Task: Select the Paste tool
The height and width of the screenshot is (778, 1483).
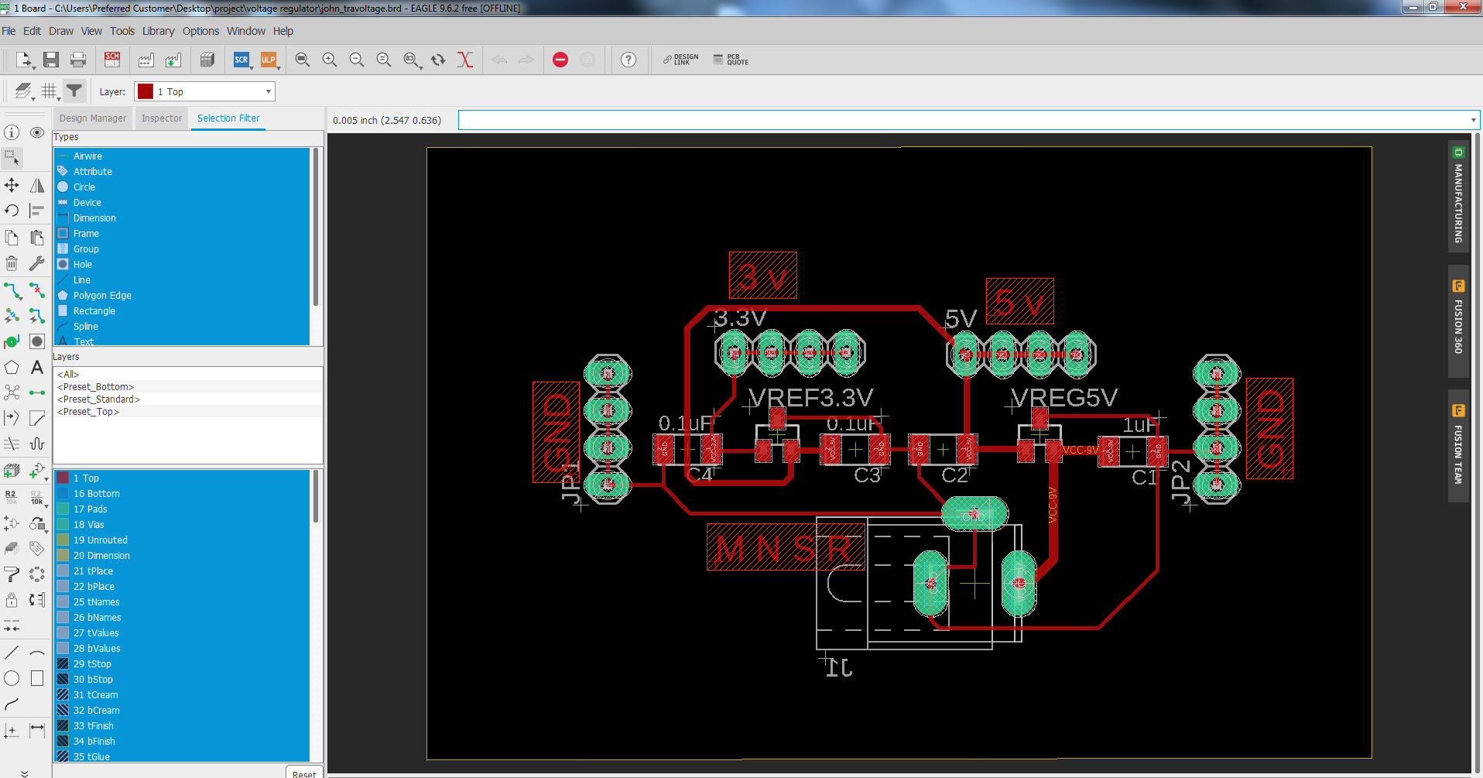Action: (36, 237)
